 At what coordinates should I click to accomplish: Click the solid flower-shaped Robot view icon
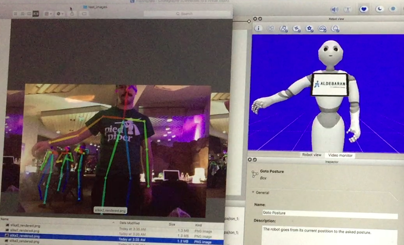(309, 29)
